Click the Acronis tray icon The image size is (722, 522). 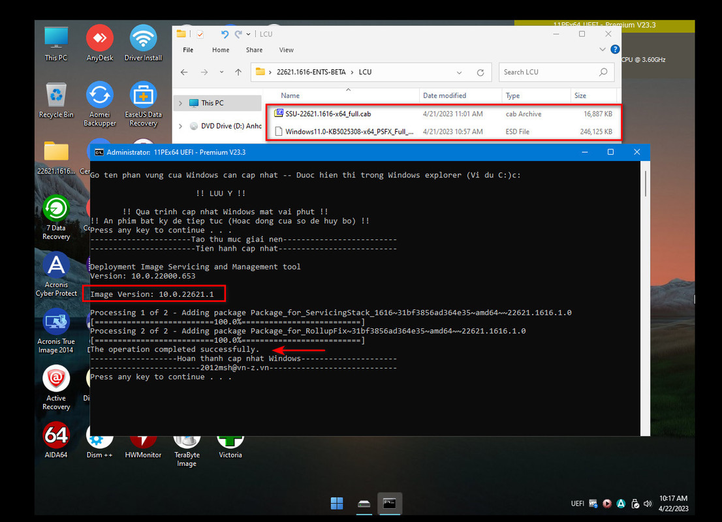tap(621, 504)
